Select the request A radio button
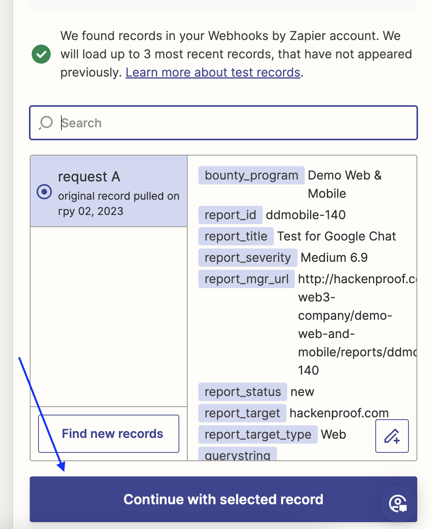This screenshot has height=529, width=431. pyautogui.click(x=44, y=191)
